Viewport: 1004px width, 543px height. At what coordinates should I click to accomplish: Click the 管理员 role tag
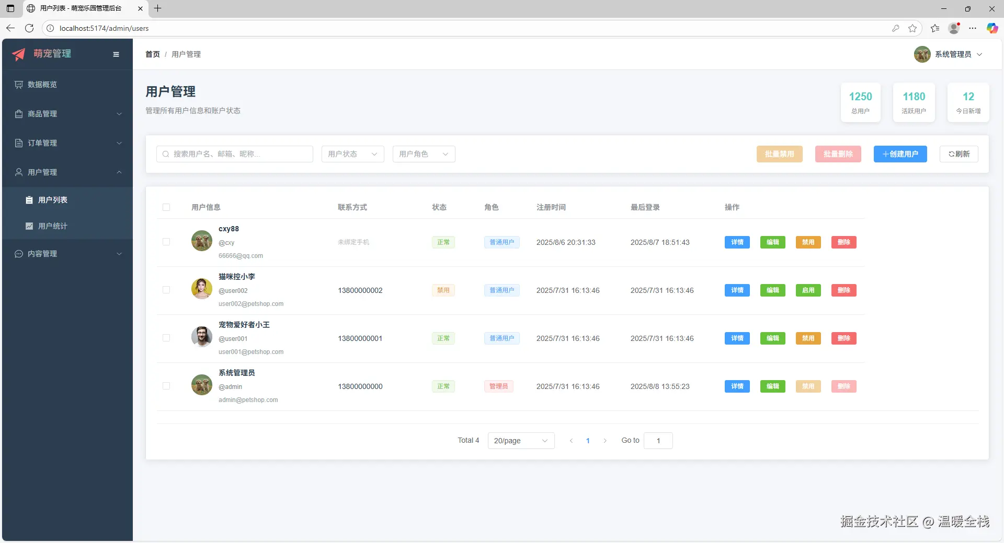tap(499, 386)
